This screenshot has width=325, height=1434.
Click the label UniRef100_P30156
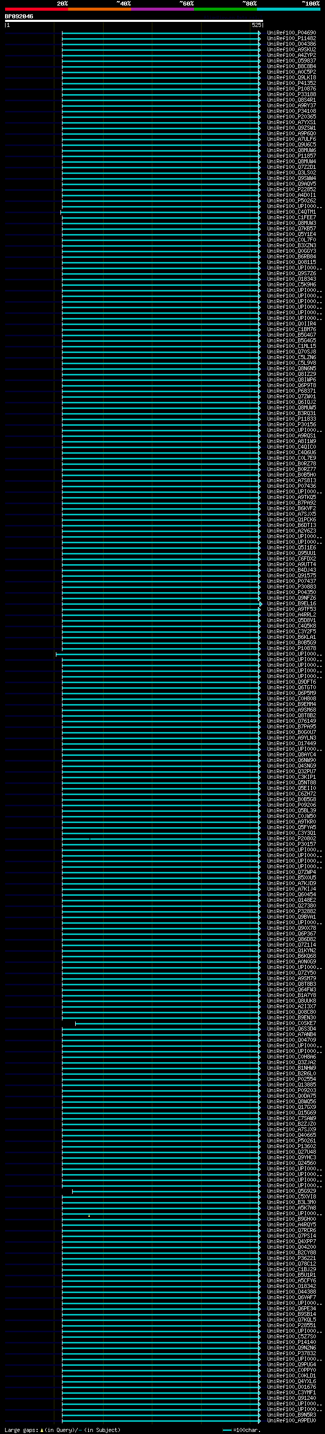coord(291,424)
